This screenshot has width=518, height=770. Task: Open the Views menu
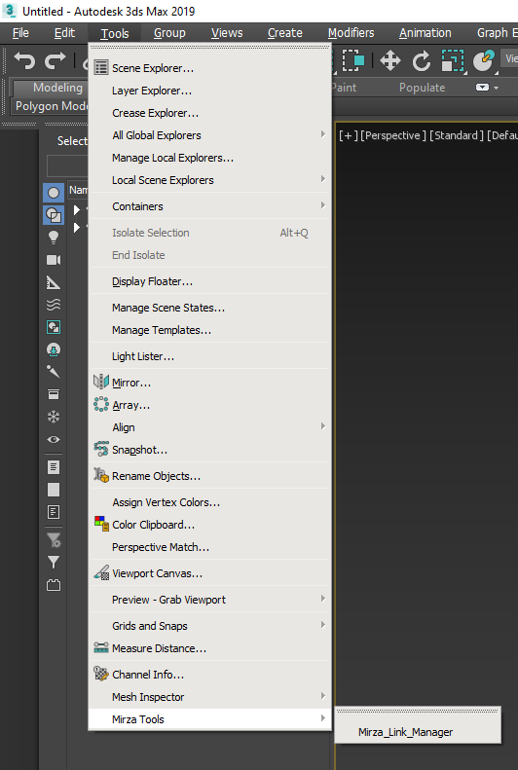(227, 33)
